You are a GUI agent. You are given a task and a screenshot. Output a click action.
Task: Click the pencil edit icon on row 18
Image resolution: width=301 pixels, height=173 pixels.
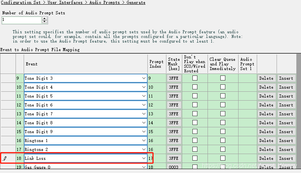5,158
